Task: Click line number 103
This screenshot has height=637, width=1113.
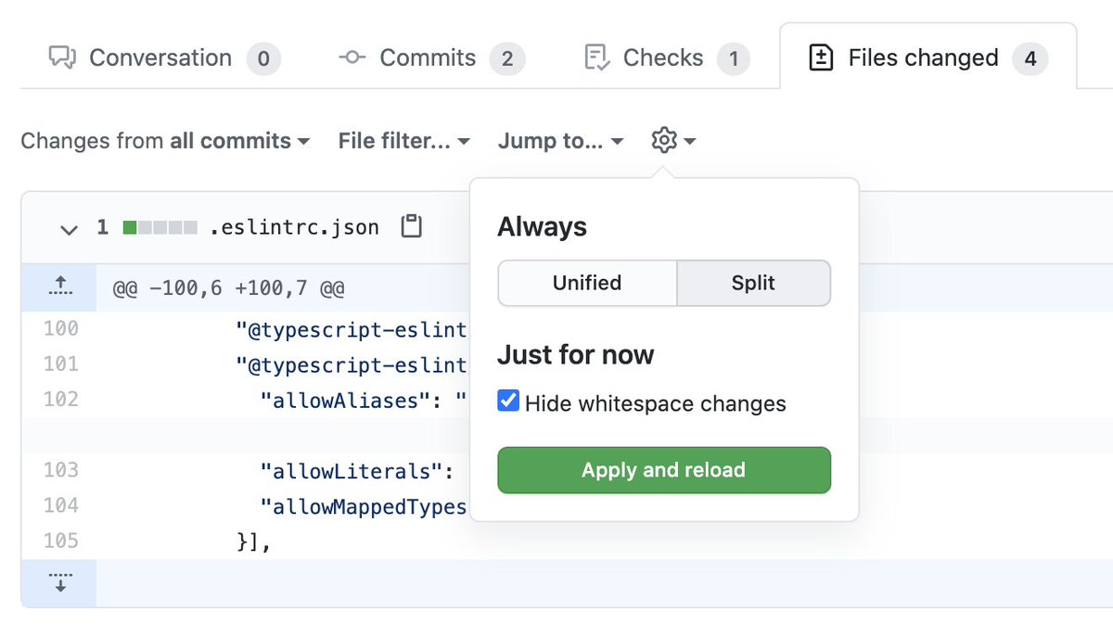Action: 60,469
